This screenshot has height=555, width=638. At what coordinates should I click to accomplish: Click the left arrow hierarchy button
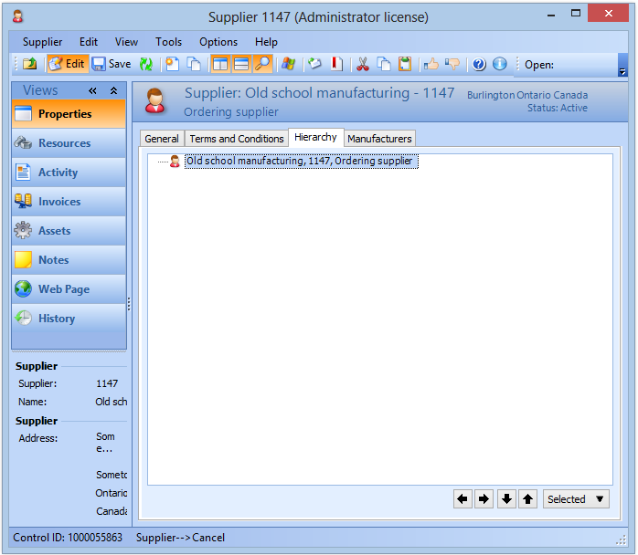(x=463, y=498)
